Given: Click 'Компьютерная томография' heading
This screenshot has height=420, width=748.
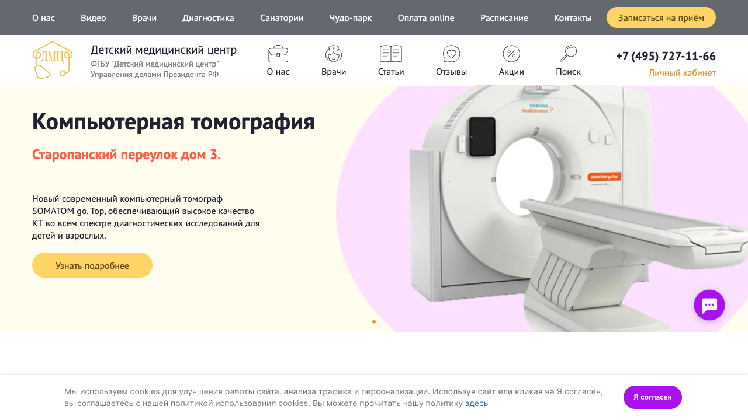Looking at the screenshot, I should pyautogui.click(x=174, y=121).
